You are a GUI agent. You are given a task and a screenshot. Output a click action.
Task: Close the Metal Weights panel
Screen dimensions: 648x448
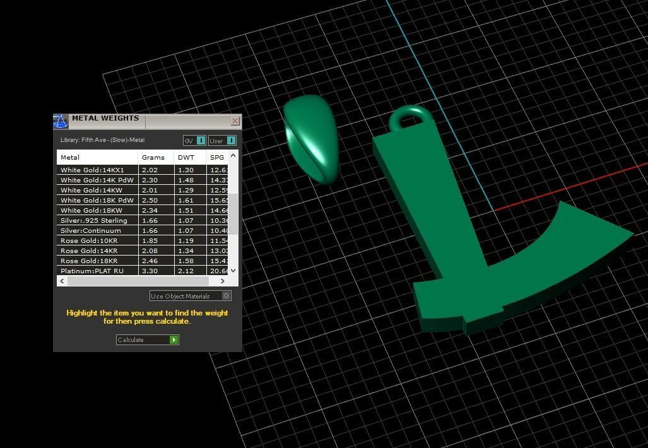pos(235,121)
